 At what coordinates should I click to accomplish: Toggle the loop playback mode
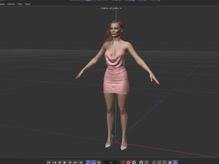[x=88, y=162]
